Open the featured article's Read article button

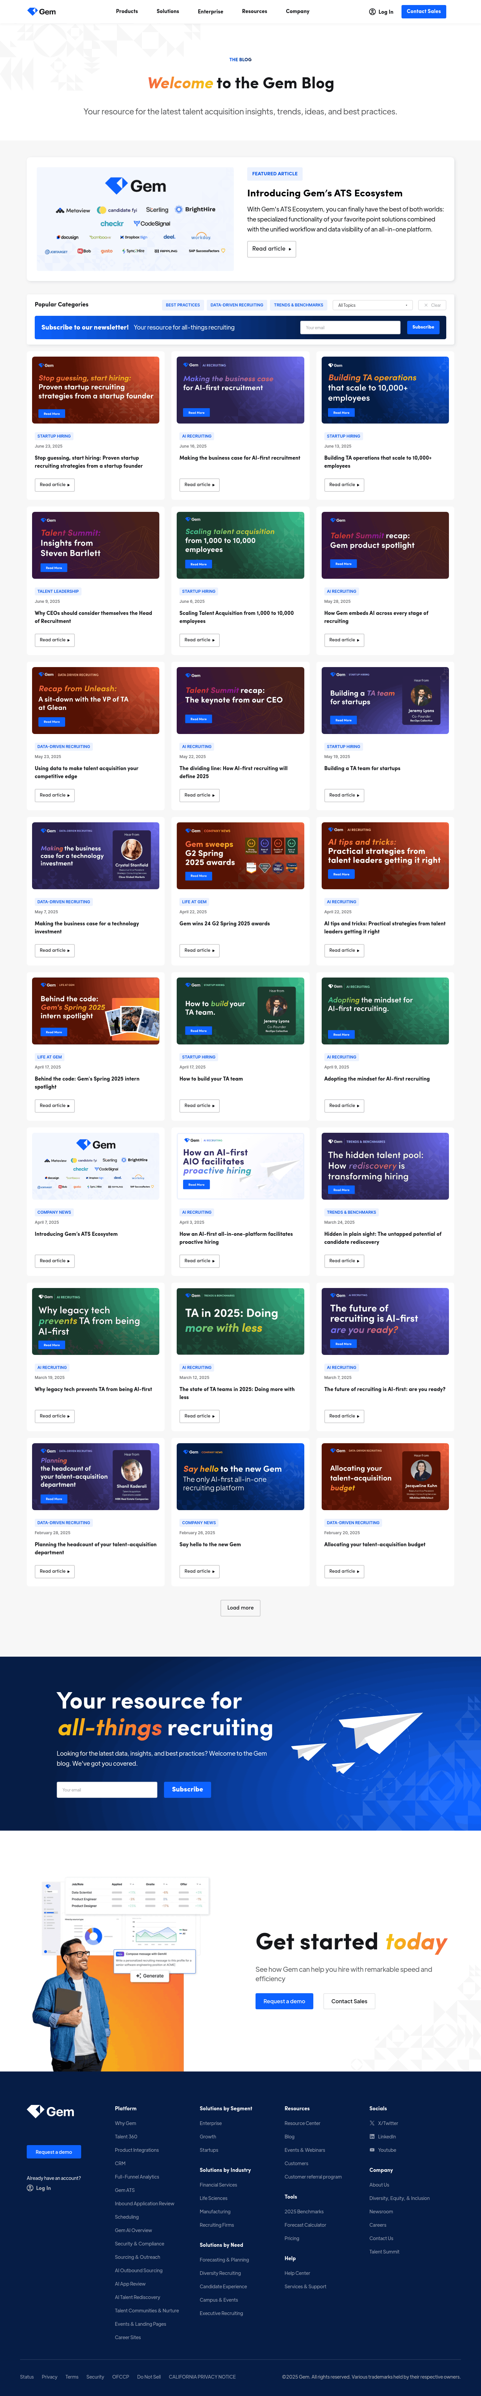271,248
